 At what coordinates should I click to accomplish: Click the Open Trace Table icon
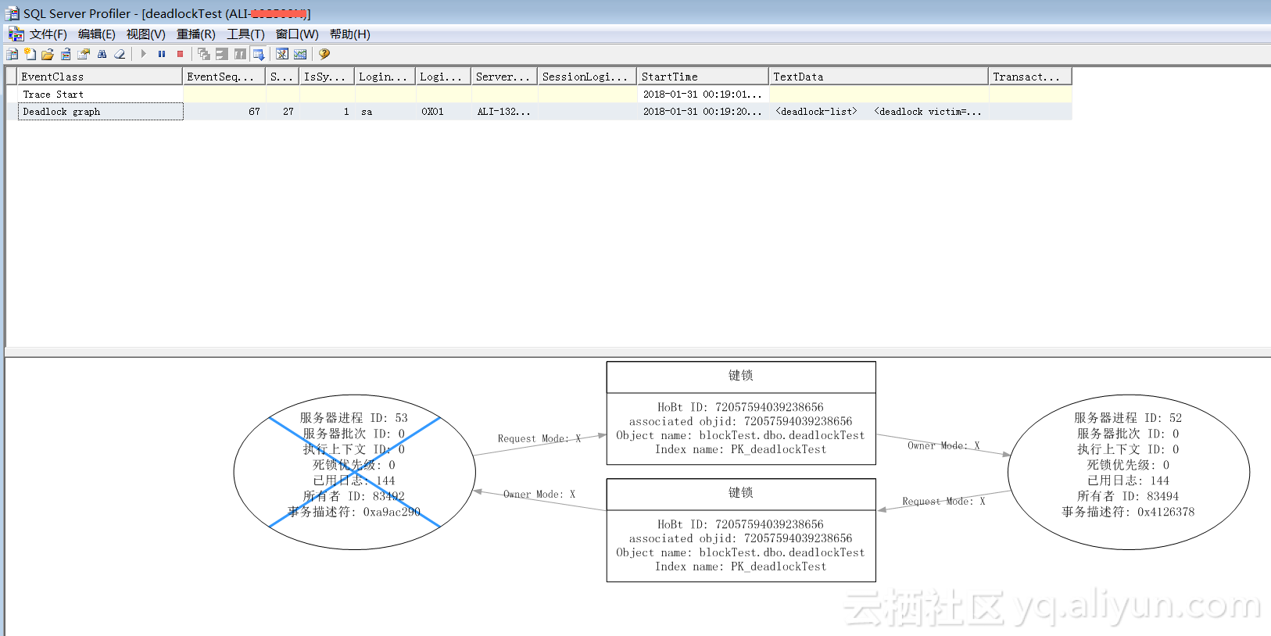click(66, 54)
